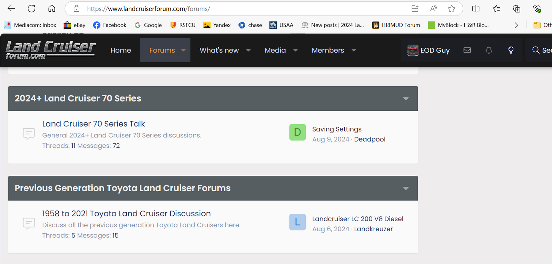Toggle the light bulb style switcher
Image resolution: width=552 pixels, height=264 pixels.
click(x=511, y=50)
